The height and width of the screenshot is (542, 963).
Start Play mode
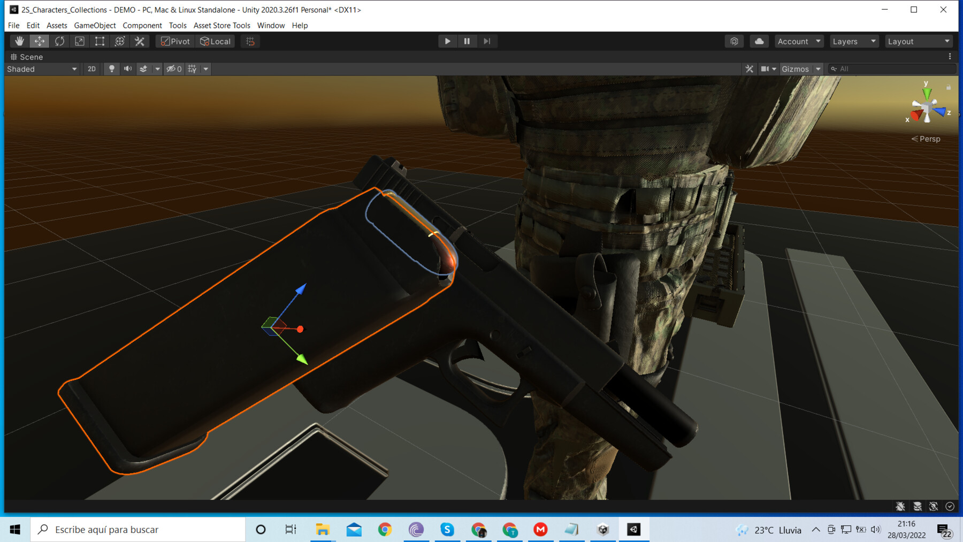coord(447,41)
